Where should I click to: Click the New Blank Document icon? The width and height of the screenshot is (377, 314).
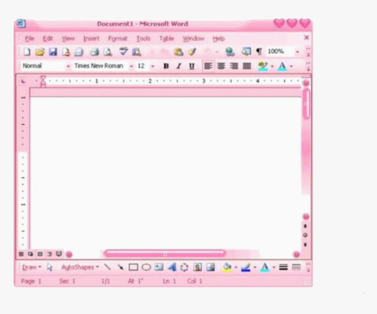click(27, 52)
